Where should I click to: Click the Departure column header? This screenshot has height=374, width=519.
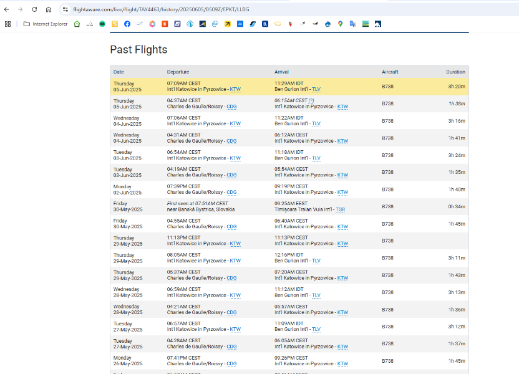178,72
